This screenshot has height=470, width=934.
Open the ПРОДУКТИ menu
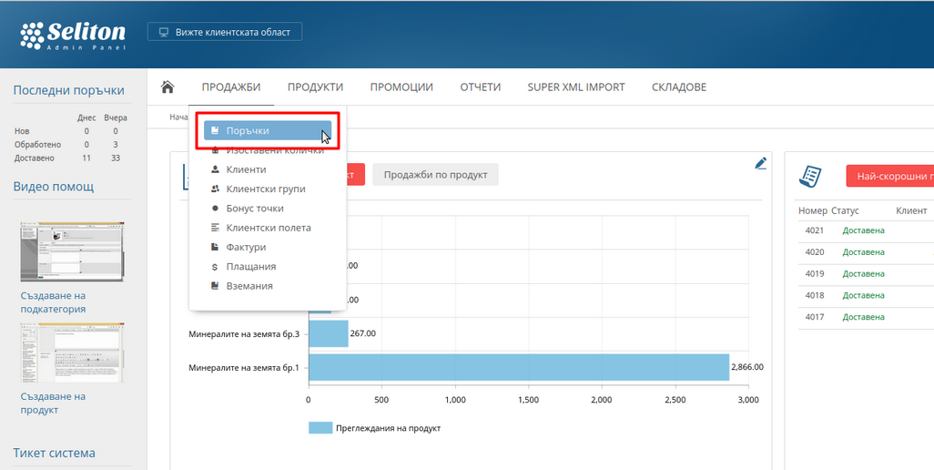click(315, 87)
